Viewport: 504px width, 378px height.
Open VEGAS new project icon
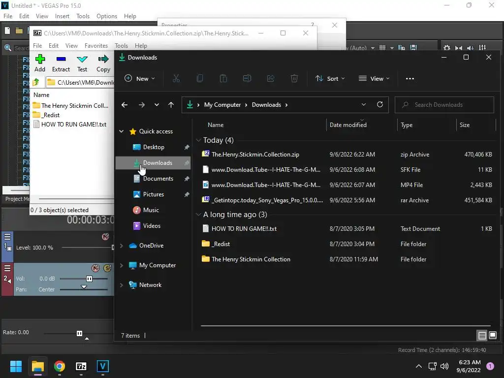click(x=7, y=31)
